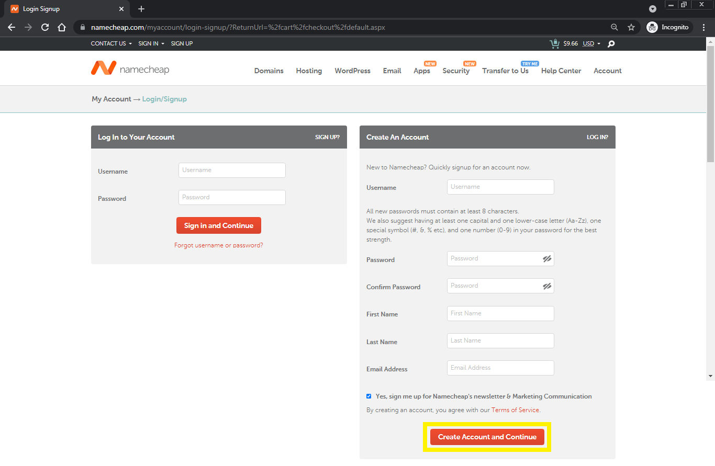Screen dimensions: 715x466
Task: Open the Apps menu
Action: (x=422, y=71)
